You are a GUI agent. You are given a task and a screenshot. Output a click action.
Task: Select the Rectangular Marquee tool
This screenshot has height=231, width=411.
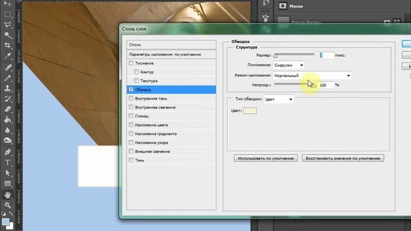click(x=8, y=14)
